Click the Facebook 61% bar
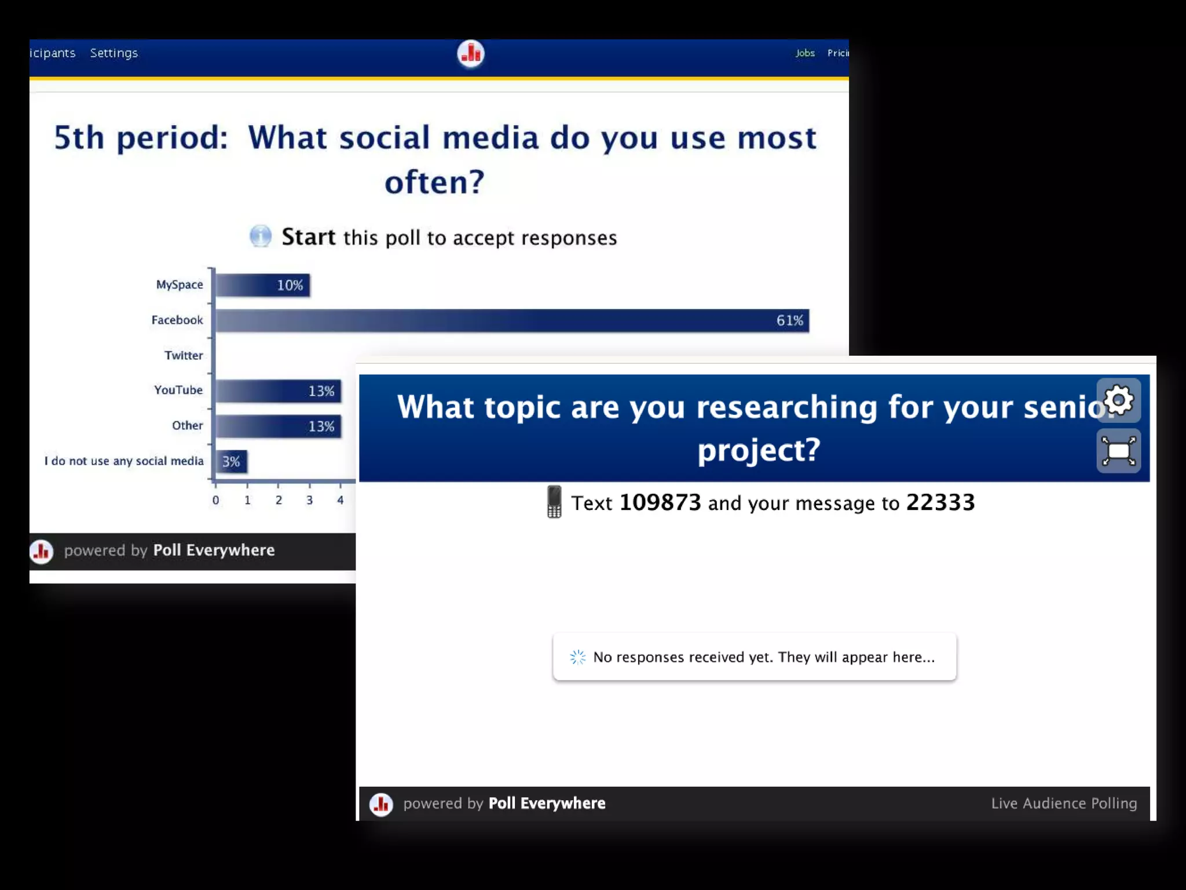 512,320
